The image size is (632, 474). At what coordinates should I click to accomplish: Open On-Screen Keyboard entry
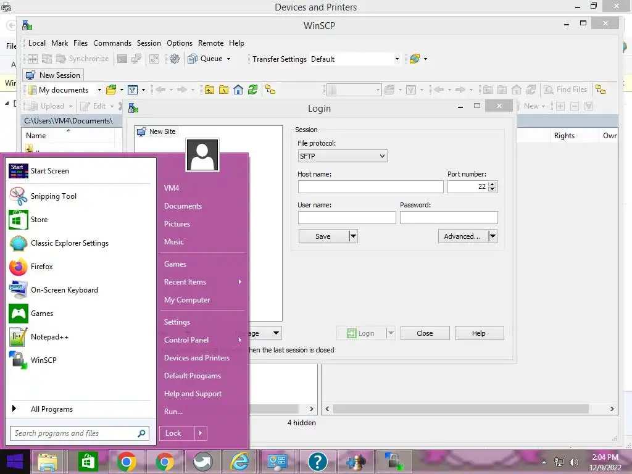tap(80, 290)
